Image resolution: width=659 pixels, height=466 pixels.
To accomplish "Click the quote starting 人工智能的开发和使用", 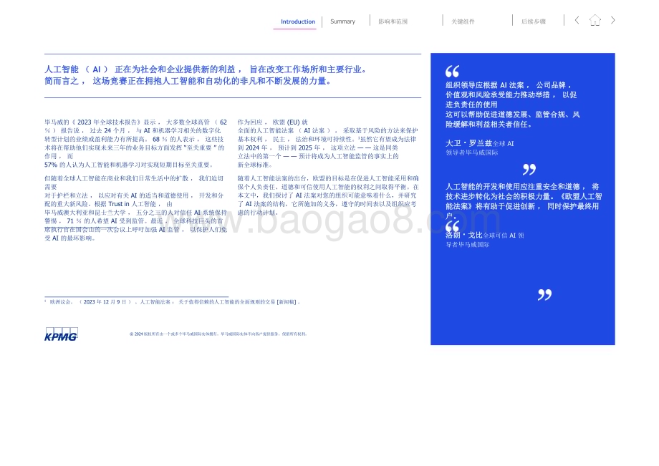I will [524, 201].
